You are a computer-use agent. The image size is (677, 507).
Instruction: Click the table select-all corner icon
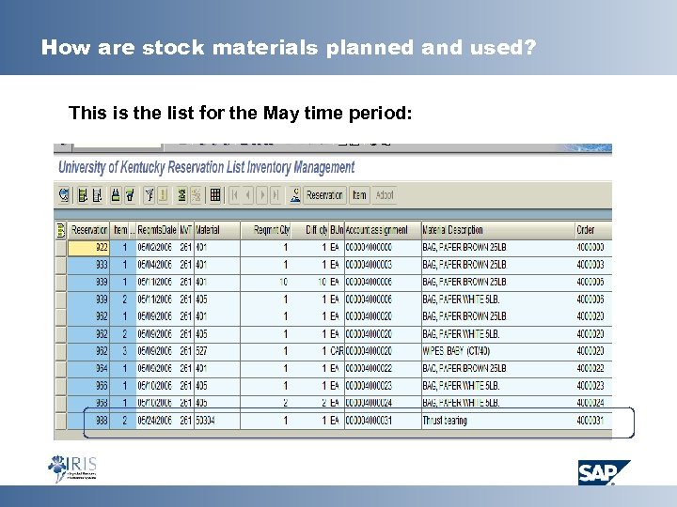click(x=61, y=230)
